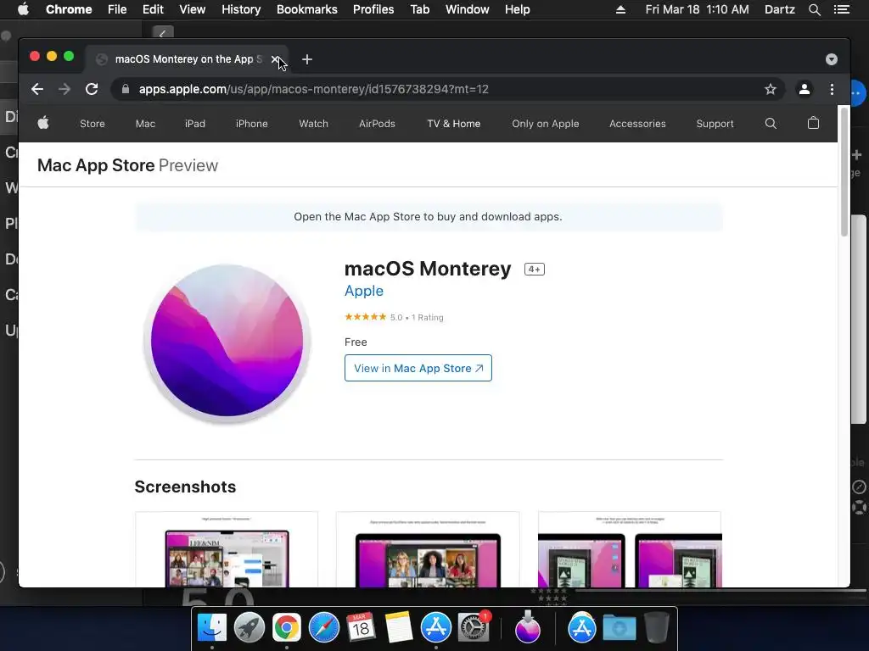Open the Tab menu
This screenshot has height=651, width=869.
tap(419, 9)
